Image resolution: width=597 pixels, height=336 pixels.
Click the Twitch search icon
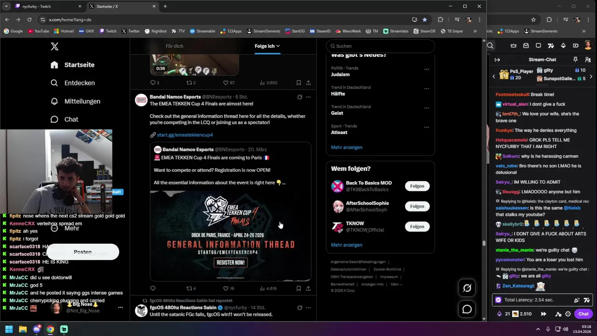pyautogui.click(x=490, y=46)
